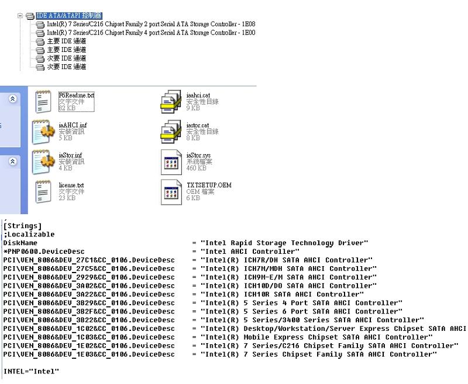
Task: Select the iaahci.cat file name
Action: (x=198, y=95)
